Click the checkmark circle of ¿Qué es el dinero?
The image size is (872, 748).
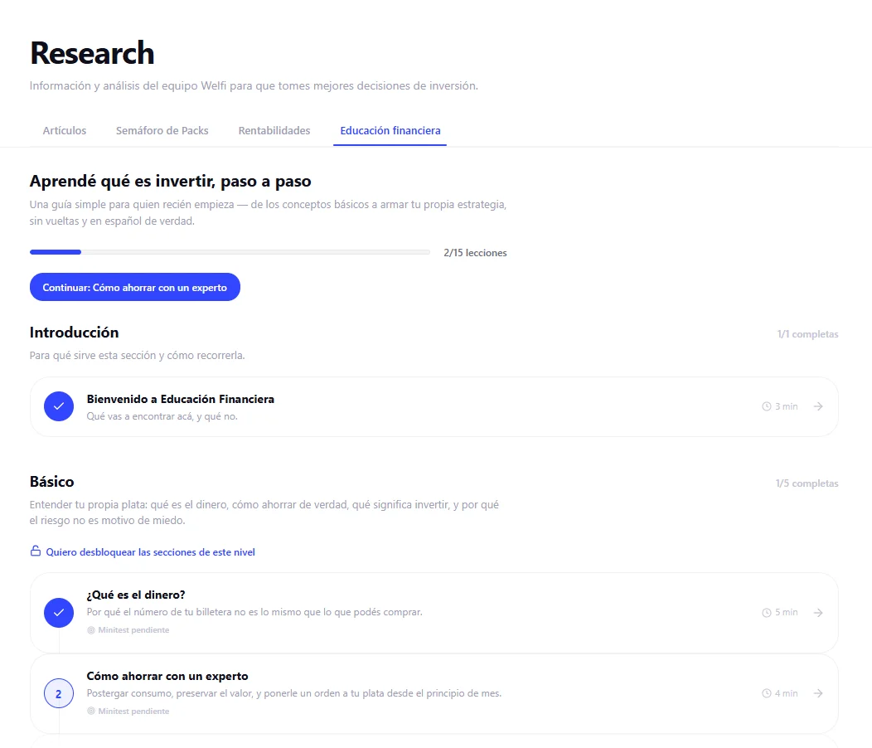tap(59, 613)
